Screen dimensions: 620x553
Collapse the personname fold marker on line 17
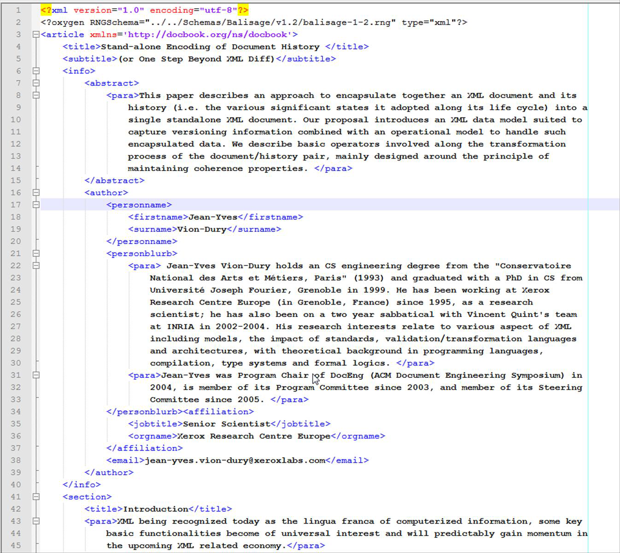tap(36, 205)
